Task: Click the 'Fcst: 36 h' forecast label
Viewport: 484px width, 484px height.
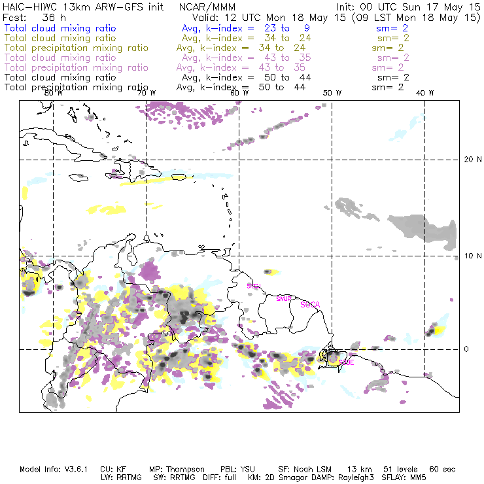Action: click(34, 17)
